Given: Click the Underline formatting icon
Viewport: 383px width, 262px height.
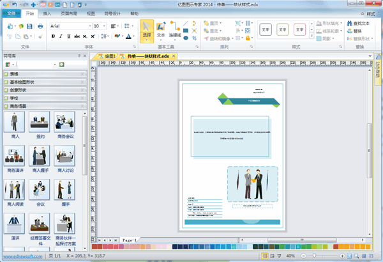Looking at the screenshot, I should pyautogui.click(x=69, y=36).
